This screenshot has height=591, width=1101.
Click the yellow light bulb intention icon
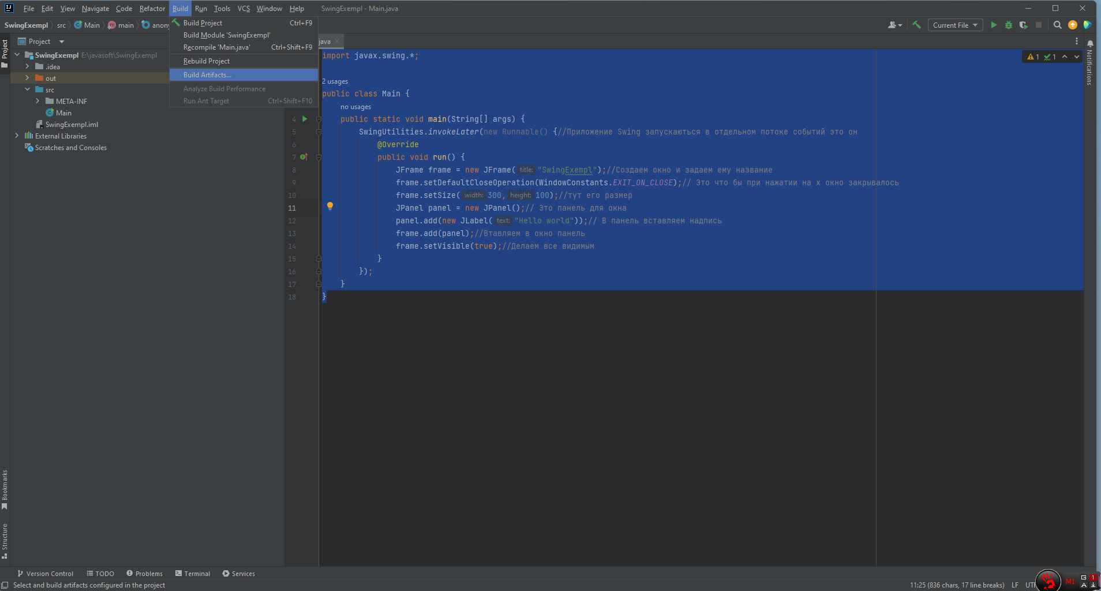330,206
